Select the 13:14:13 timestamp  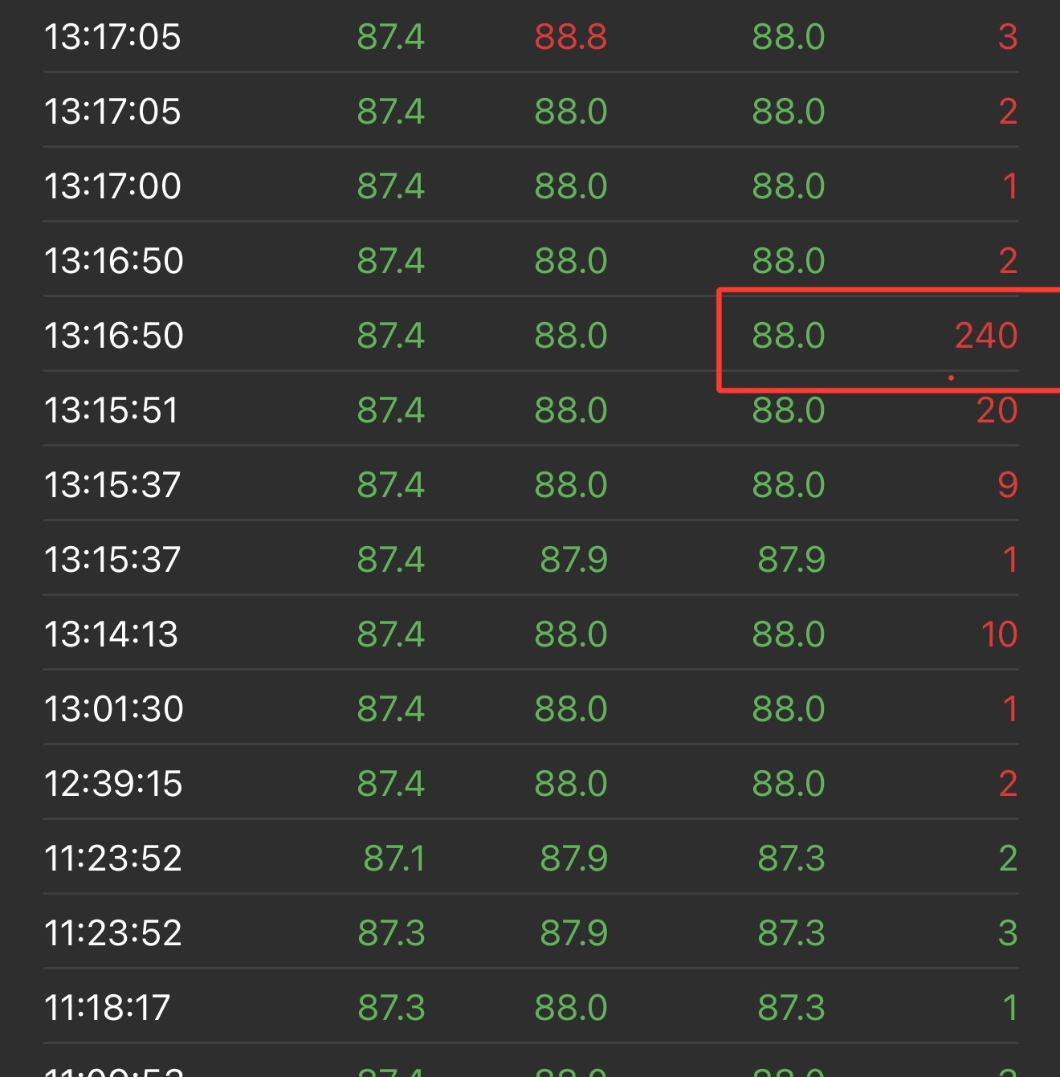pyautogui.click(x=111, y=634)
